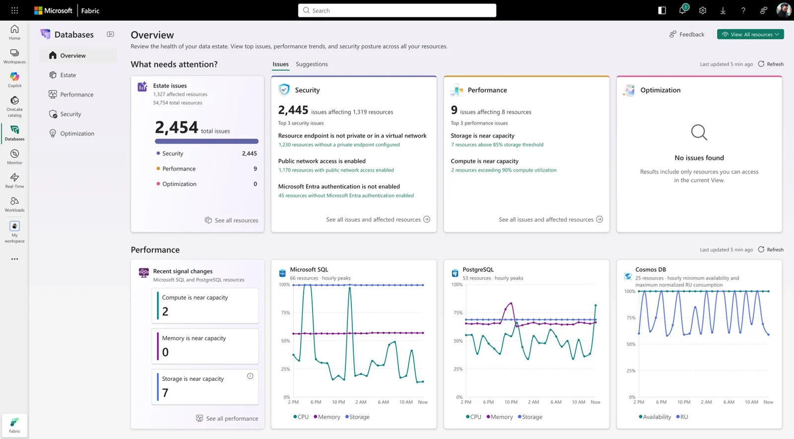
Task: Open 7 resources above 85% storage link
Action: click(497, 145)
